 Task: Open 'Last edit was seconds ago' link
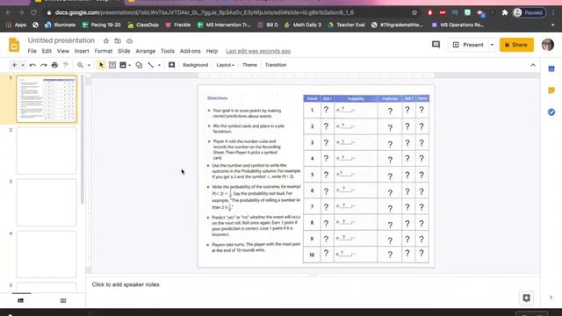258,51
